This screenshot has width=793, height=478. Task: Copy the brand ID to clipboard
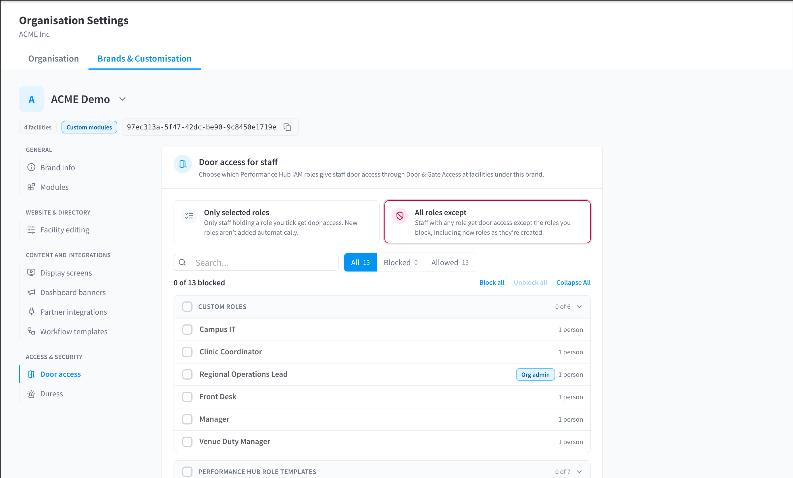(x=287, y=127)
